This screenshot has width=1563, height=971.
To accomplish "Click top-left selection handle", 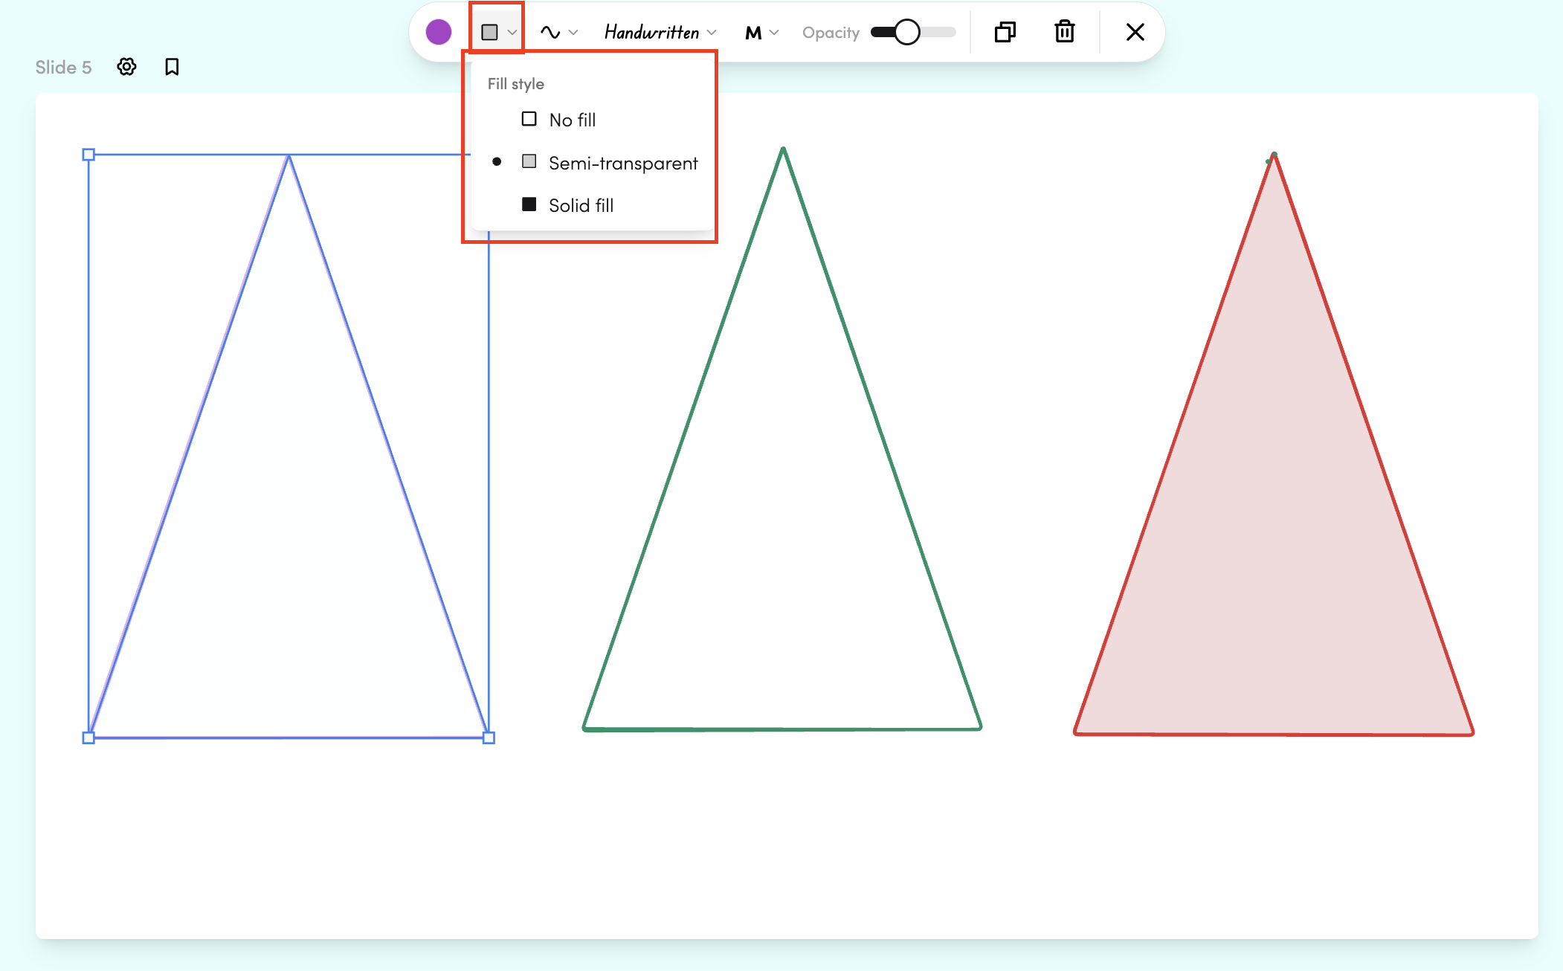I will (x=88, y=155).
